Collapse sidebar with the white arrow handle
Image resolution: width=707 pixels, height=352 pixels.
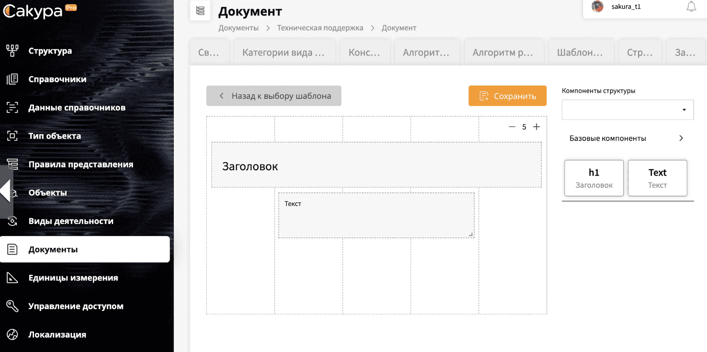pyautogui.click(x=5, y=191)
